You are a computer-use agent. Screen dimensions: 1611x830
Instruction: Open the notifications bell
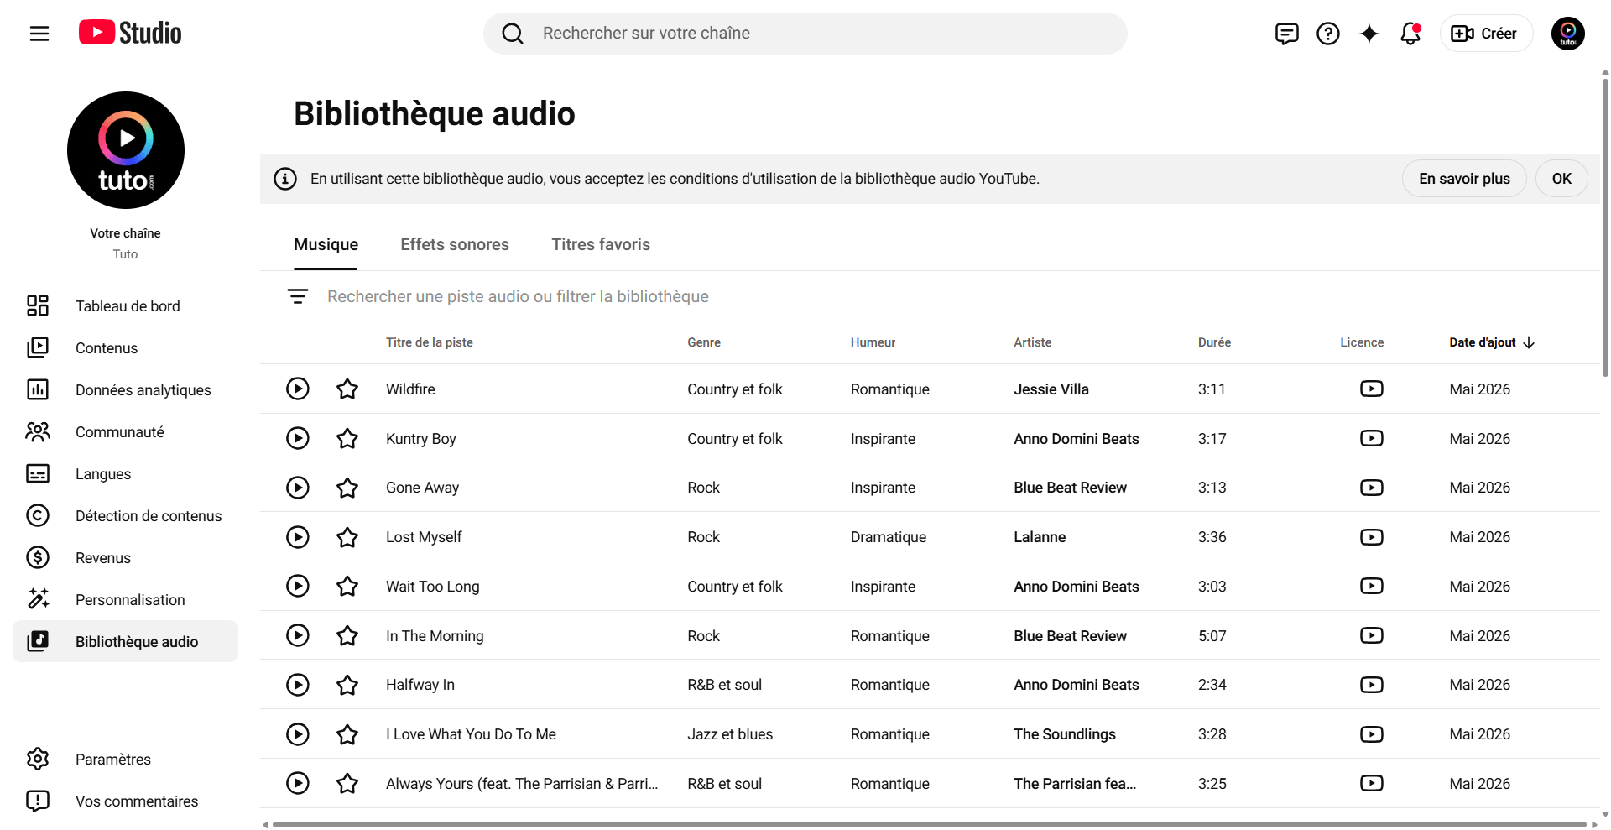[1410, 34]
